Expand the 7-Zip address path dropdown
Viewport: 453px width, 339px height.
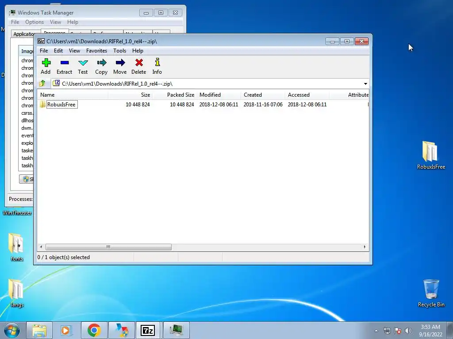click(365, 83)
